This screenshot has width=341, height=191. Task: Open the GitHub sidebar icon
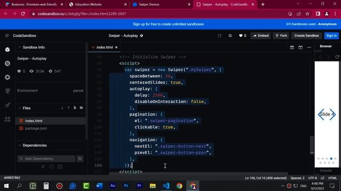pyautogui.click(x=7, y=91)
